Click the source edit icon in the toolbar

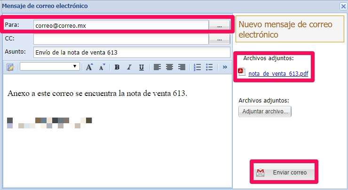[x=10, y=67]
